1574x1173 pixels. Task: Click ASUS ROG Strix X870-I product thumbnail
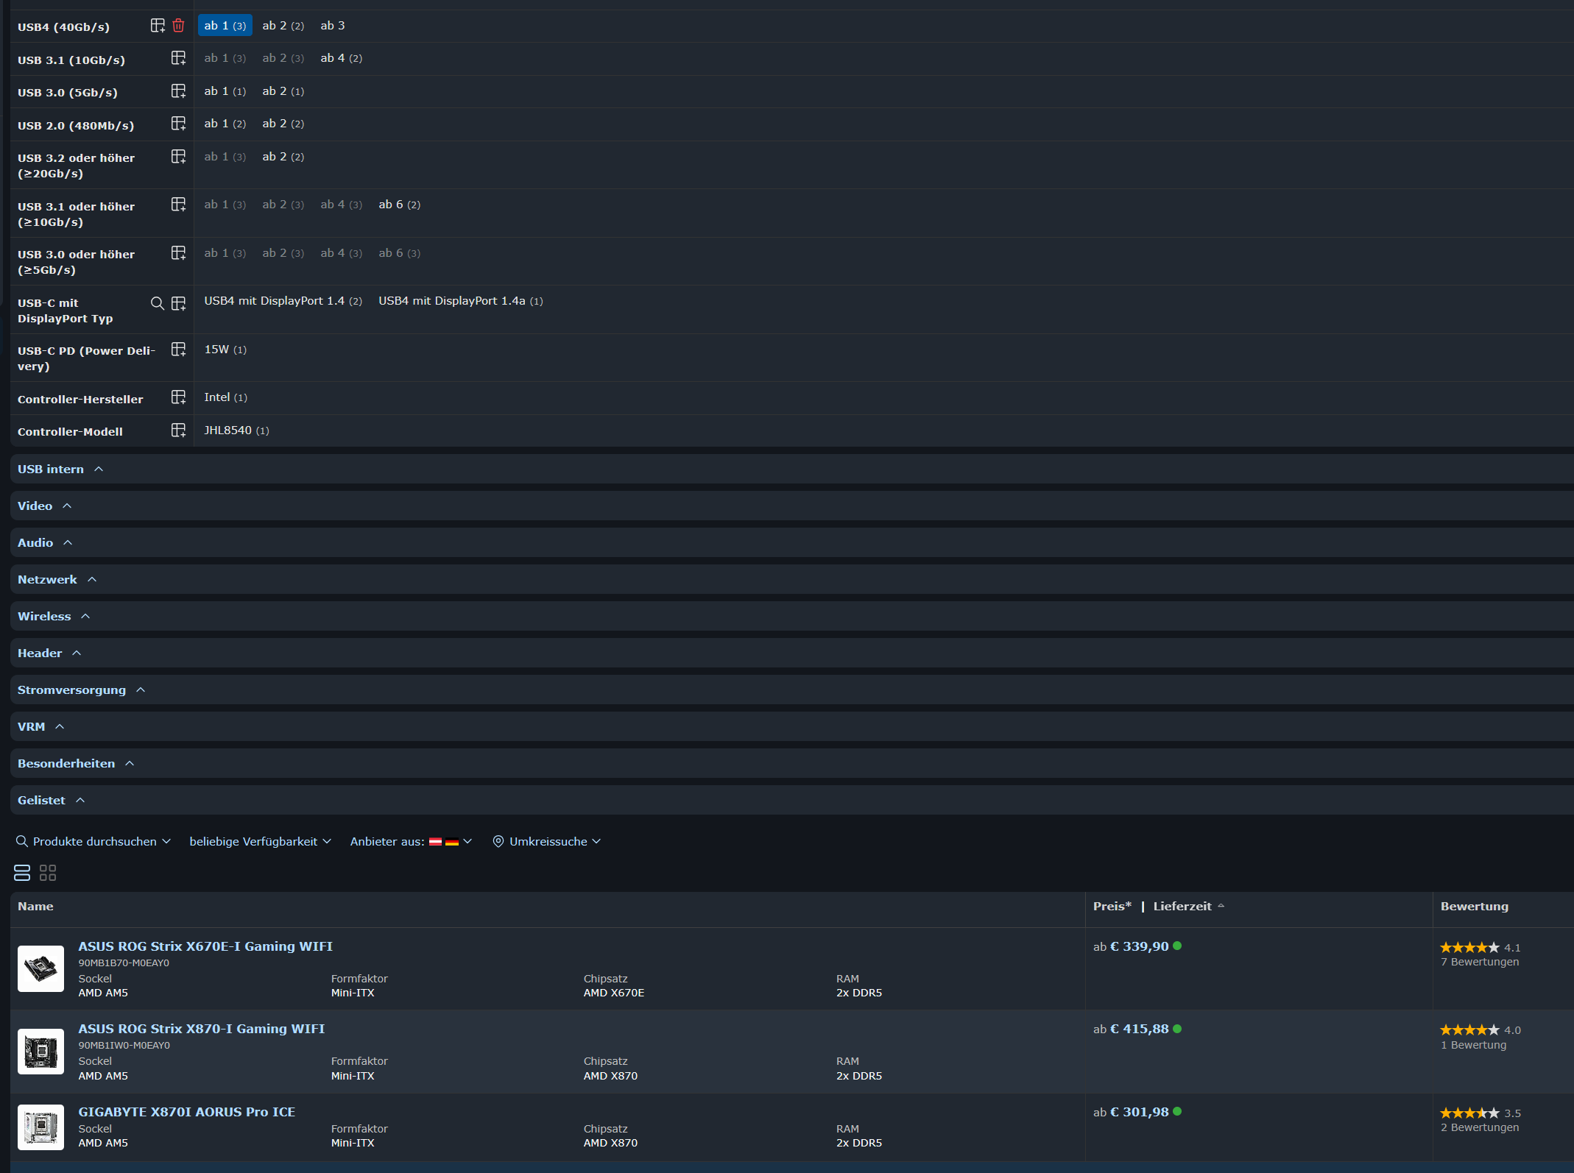pos(40,1052)
